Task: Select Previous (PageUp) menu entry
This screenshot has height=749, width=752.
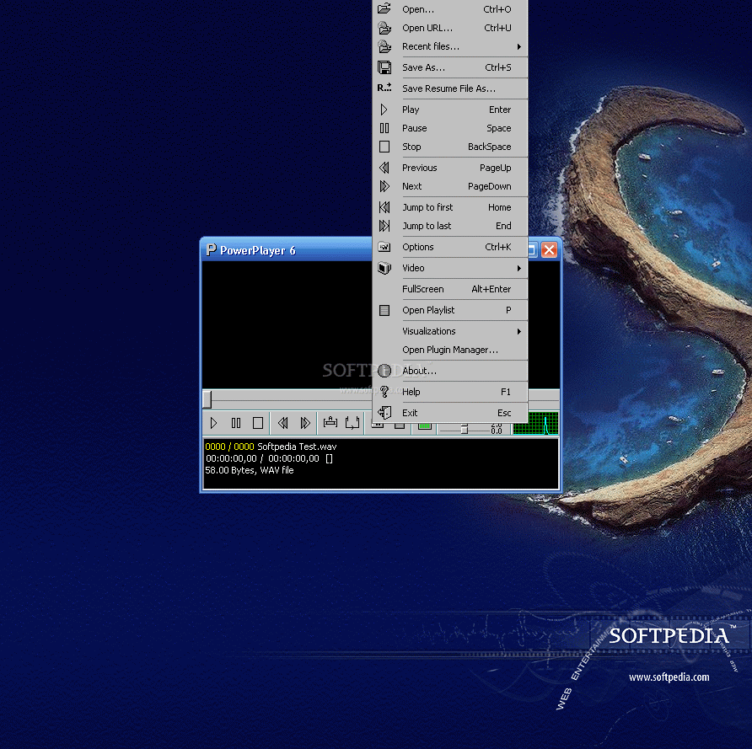Action: tap(450, 168)
